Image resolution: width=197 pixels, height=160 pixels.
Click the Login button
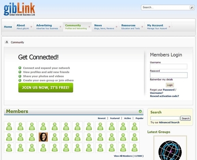coord(170,85)
